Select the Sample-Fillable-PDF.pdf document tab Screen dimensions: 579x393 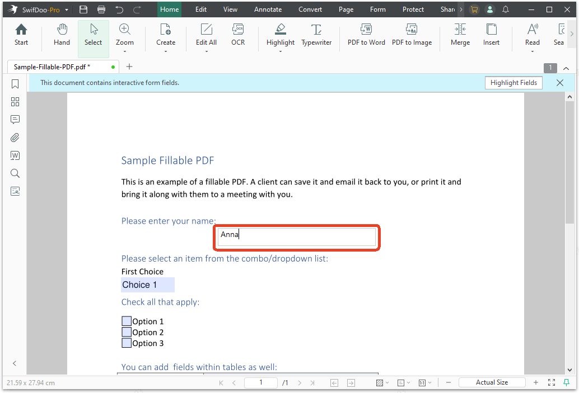[x=63, y=67]
